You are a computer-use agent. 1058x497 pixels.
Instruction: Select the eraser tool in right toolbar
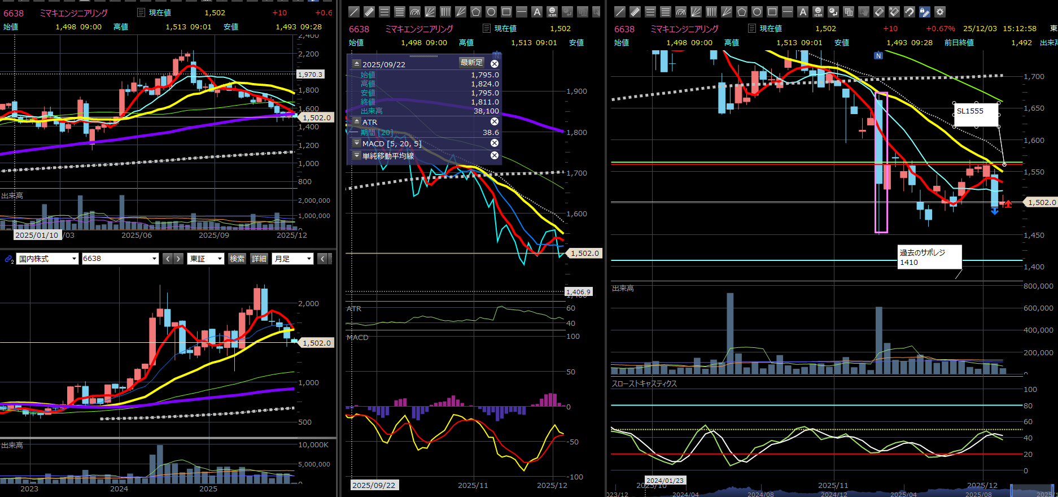click(x=878, y=12)
